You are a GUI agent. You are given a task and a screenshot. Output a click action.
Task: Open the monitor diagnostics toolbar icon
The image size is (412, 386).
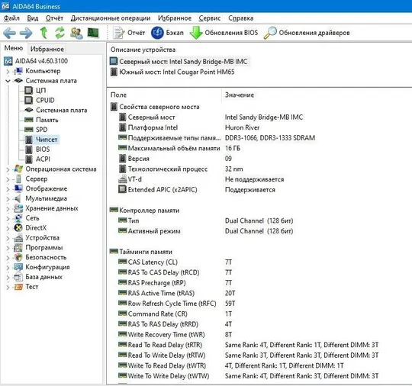(x=93, y=33)
